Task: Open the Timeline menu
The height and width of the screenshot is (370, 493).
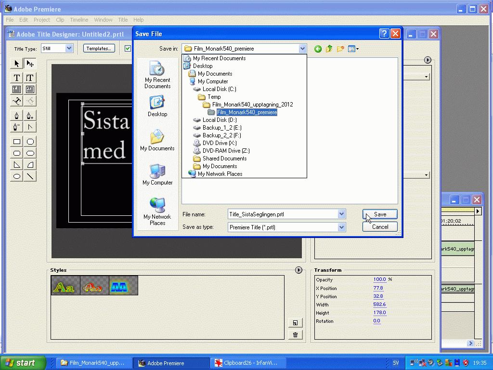Action: pos(79,20)
